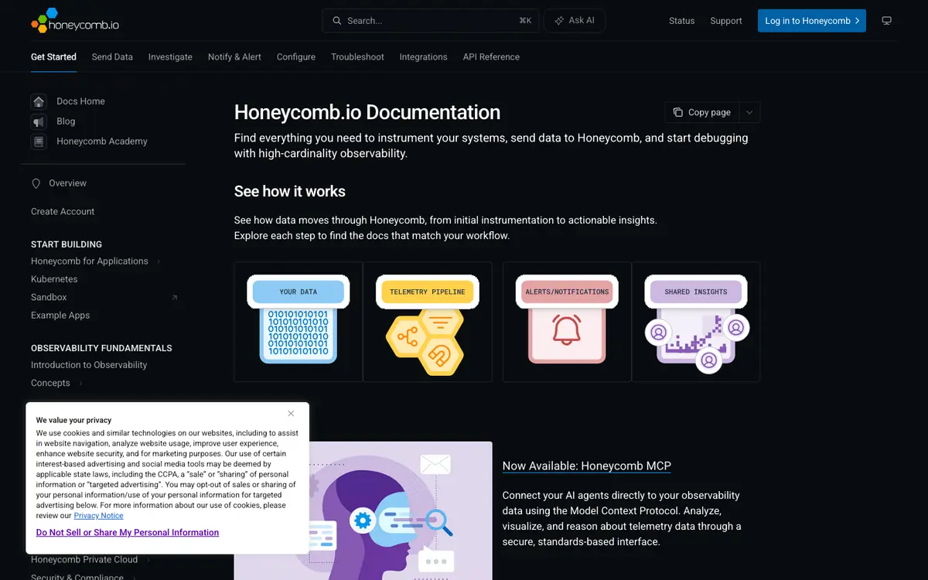This screenshot has width=928, height=580.
Task: Open the Honeycomb Academy link
Action: pos(102,142)
